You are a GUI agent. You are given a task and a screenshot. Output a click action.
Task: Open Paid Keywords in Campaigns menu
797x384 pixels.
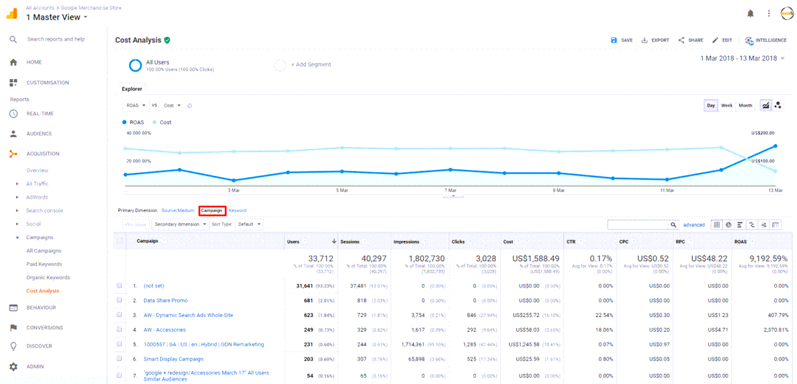(x=44, y=264)
